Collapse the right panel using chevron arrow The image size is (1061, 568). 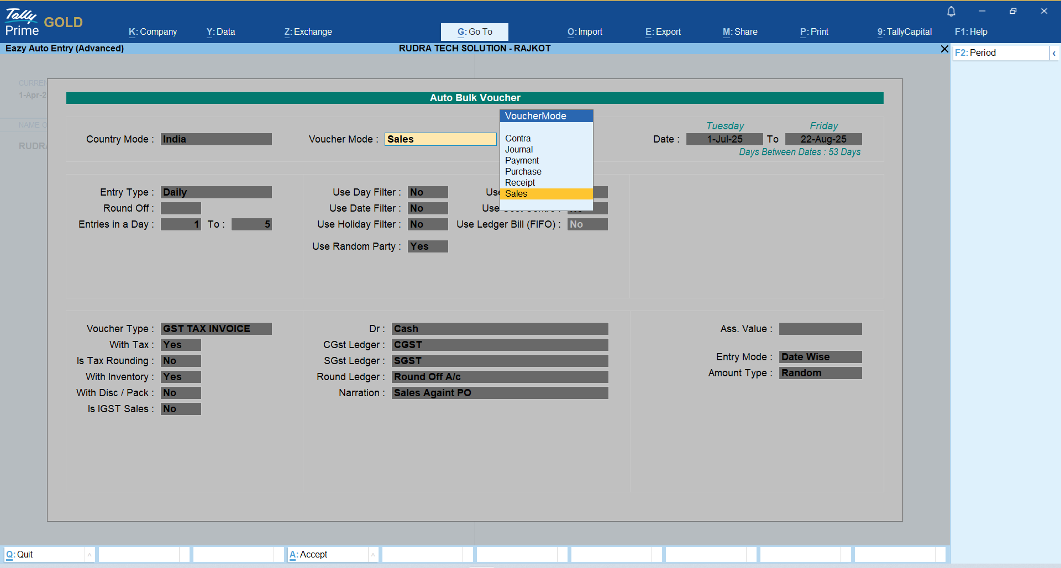1054,53
